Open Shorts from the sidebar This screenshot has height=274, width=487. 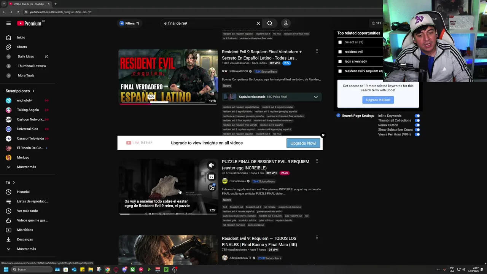pos(22,47)
